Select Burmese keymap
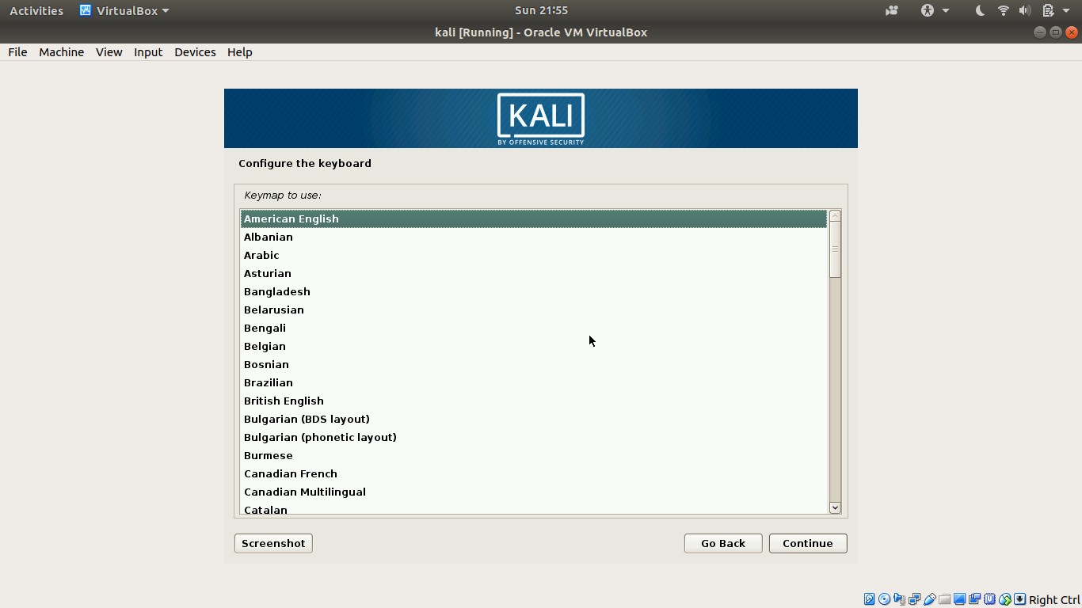 click(x=534, y=455)
